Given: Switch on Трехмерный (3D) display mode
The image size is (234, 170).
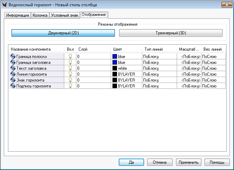Looking at the screenshot, I should pos(171,33).
